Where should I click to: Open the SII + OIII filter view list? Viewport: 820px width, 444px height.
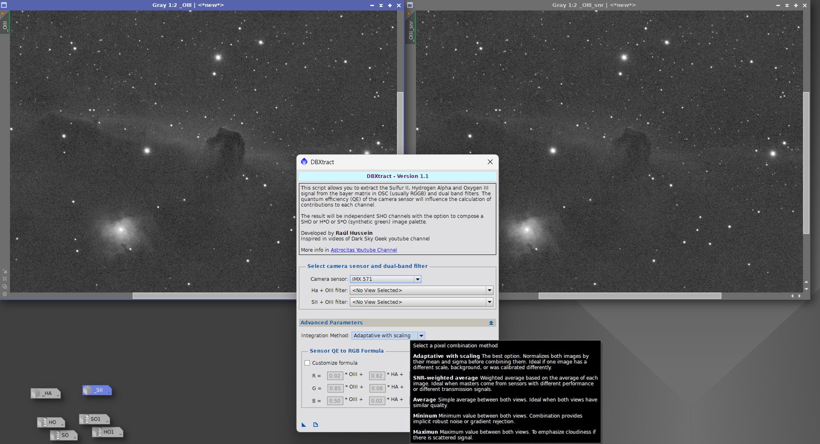(422, 302)
